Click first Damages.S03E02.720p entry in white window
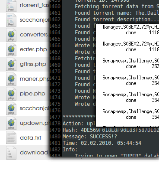Image resolution: width=159 pixels, height=170 pixels. pyautogui.click(x=131, y=27)
